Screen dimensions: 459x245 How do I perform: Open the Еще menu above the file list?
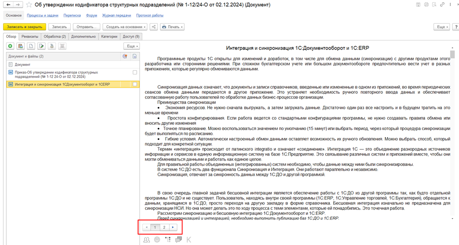click(x=132, y=46)
